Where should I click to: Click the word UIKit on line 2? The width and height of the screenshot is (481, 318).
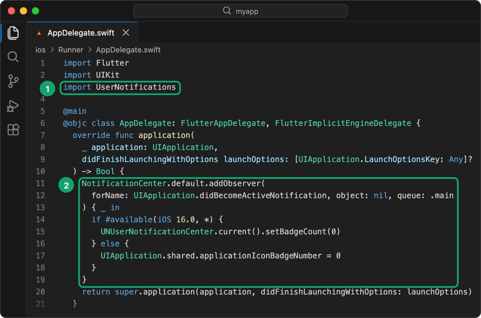108,75
